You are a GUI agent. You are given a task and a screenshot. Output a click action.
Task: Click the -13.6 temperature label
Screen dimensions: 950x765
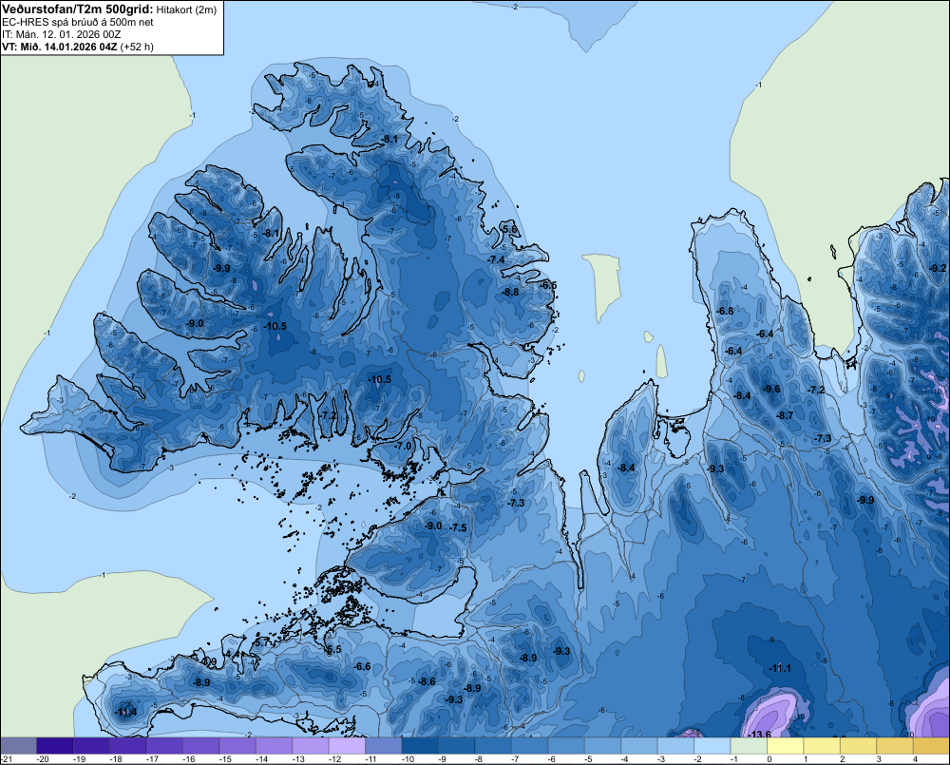pyautogui.click(x=759, y=734)
